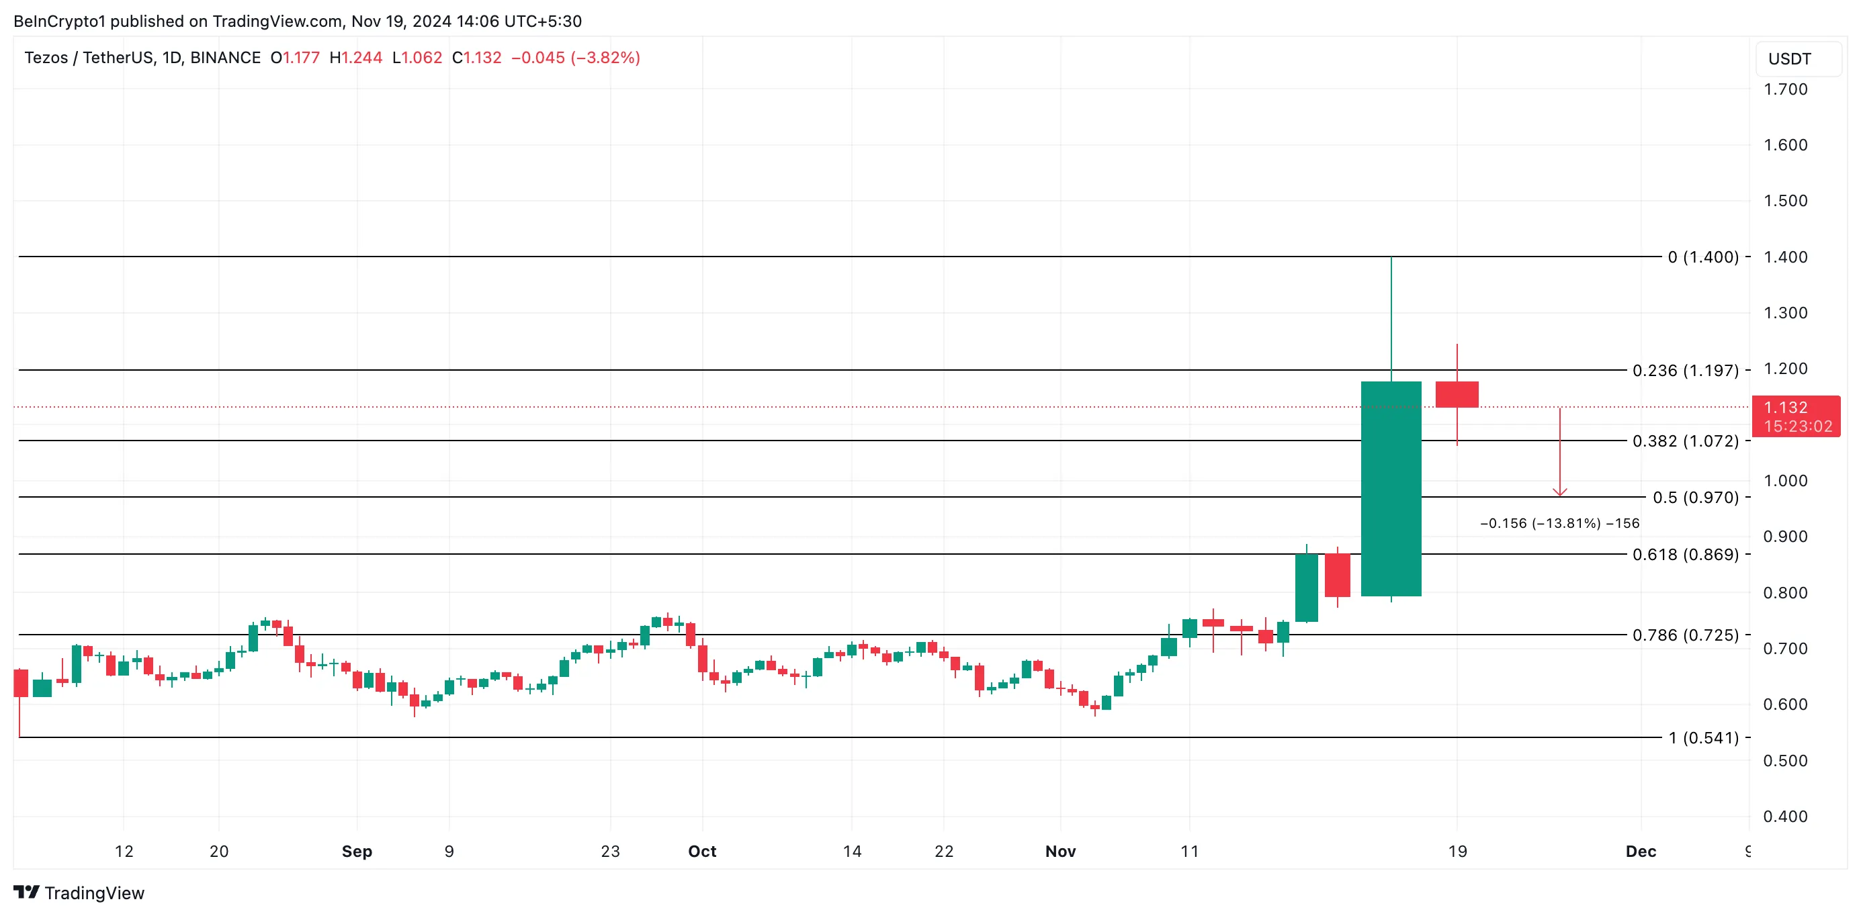Click the Fibonacci label 0.236 (1.197)
Screen dimensions: 1861x916
1686,370
